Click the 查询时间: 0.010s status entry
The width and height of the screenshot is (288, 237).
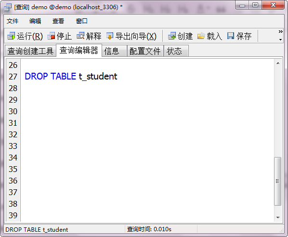pyautogui.click(x=149, y=229)
